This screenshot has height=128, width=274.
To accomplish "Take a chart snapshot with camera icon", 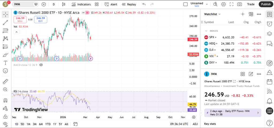I will [239, 4].
